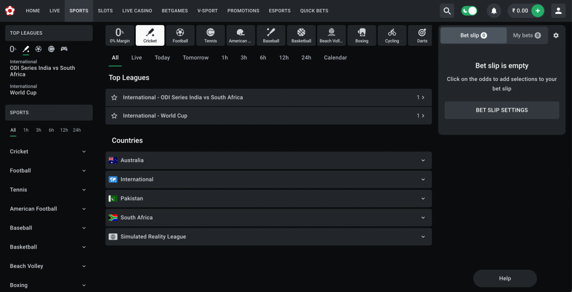Switch to the My bets tab
The width and height of the screenshot is (572, 292).
tap(527, 35)
